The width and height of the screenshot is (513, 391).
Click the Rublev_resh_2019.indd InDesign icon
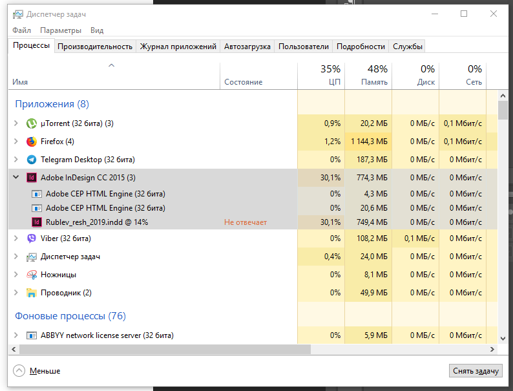coord(37,222)
